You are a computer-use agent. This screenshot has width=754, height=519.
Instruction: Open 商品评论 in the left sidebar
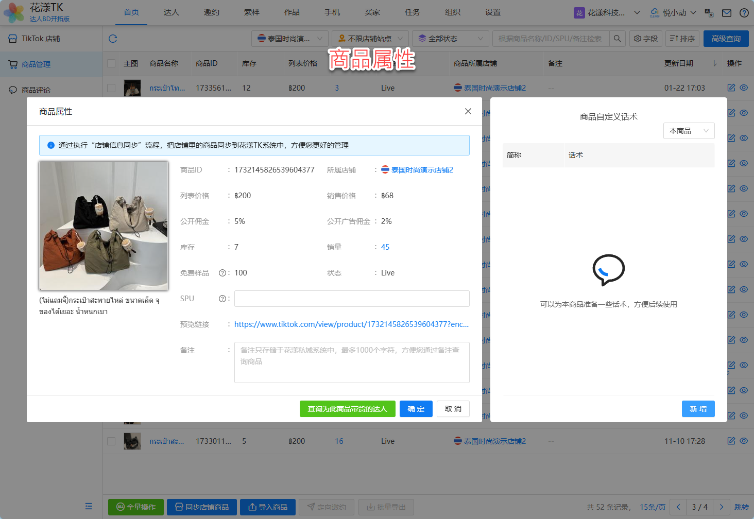coord(36,90)
